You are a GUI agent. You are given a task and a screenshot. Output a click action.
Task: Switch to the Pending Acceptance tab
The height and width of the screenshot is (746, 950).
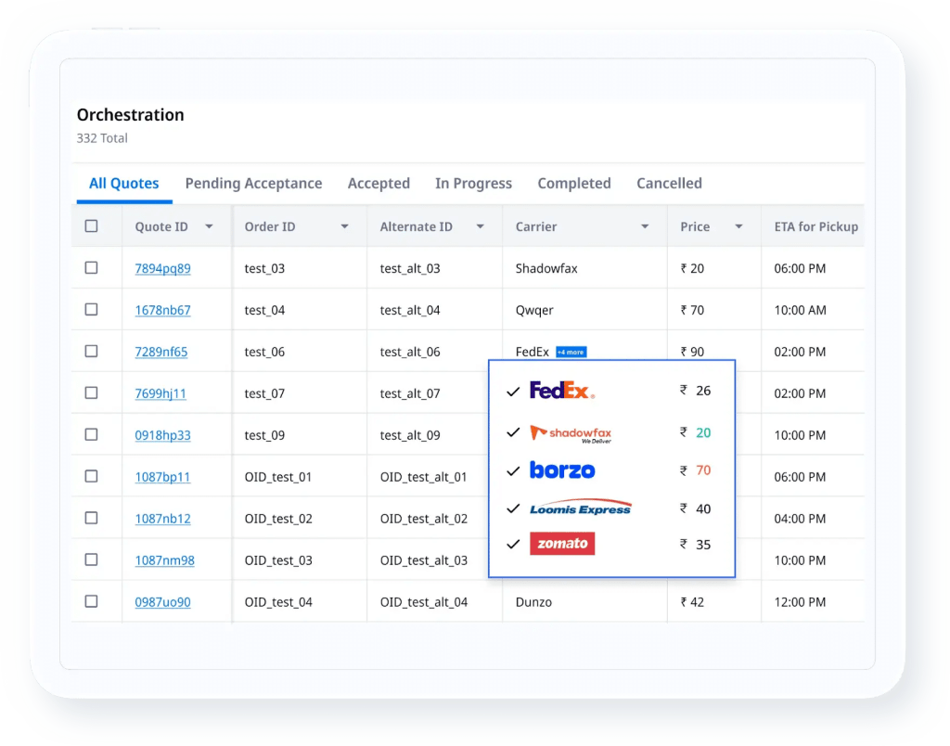(253, 183)
